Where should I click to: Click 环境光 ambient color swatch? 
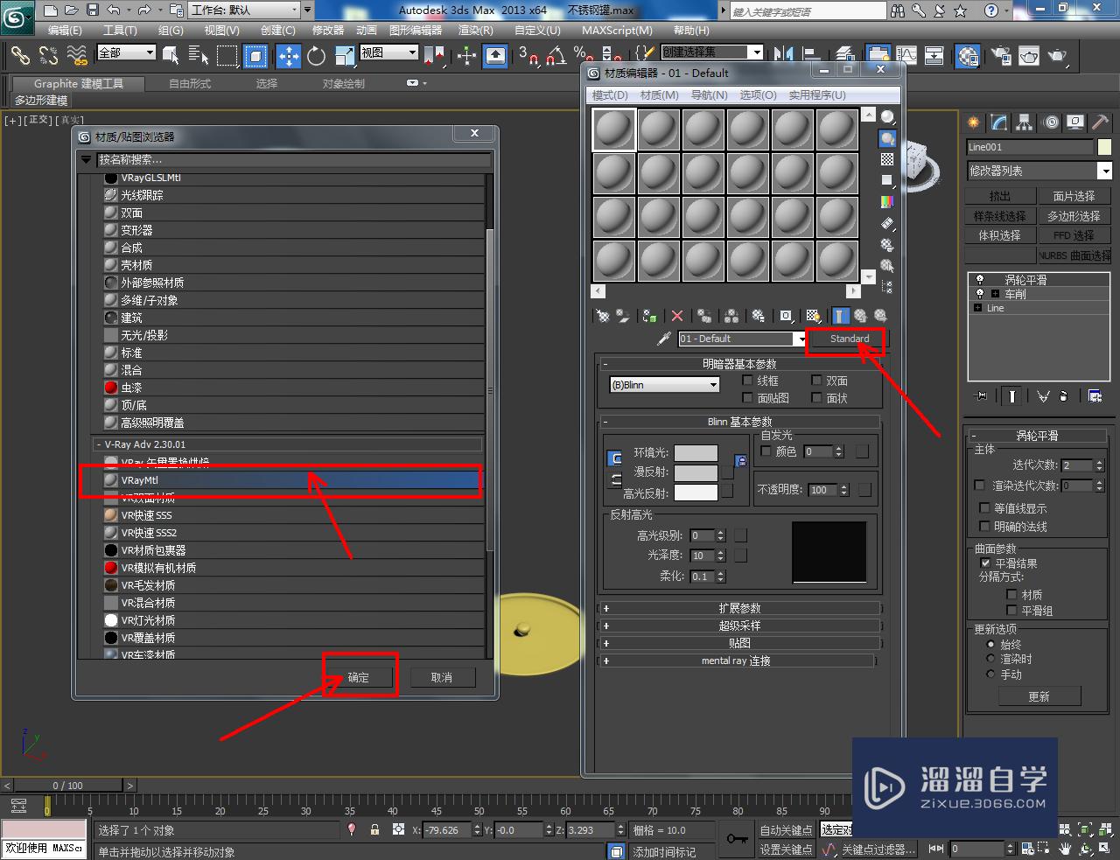click(696, 452)
